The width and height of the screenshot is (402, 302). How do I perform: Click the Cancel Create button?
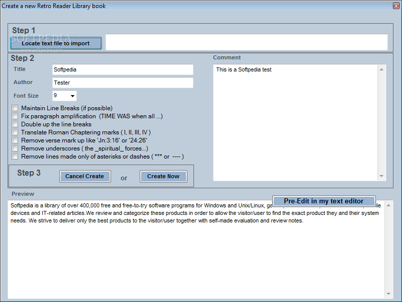coord(85,177)
